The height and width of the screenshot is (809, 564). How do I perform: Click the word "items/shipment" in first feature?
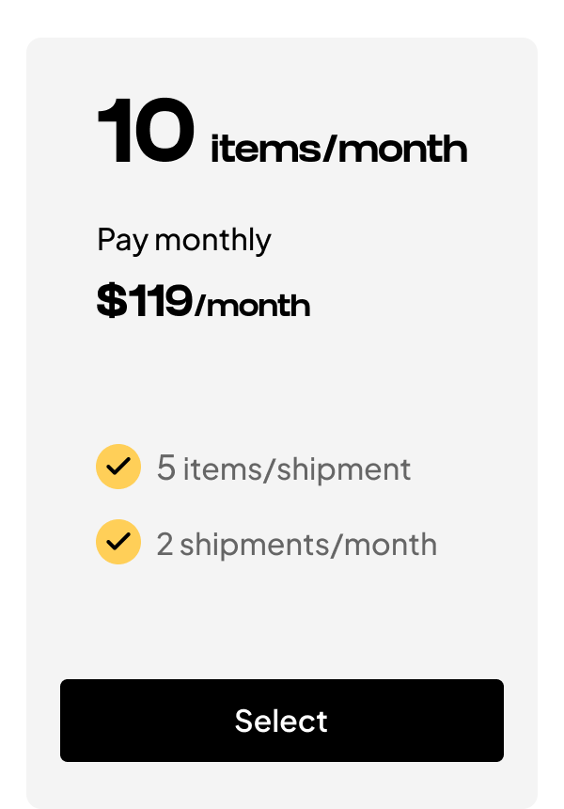point(297,468)
